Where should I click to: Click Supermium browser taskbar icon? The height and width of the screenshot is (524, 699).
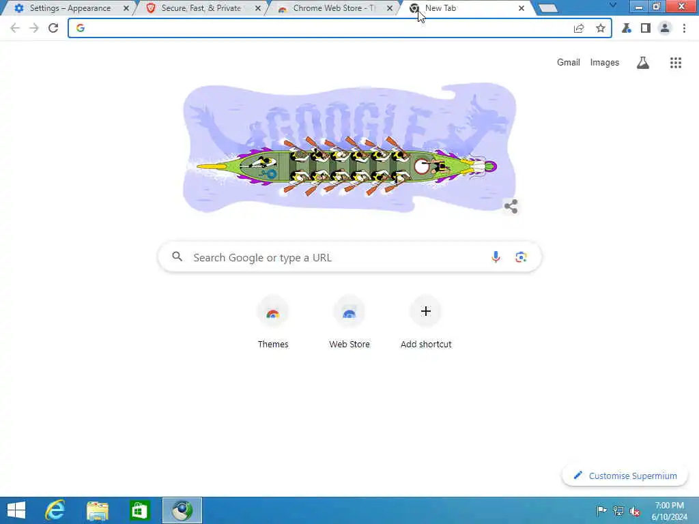pos(182,510)
